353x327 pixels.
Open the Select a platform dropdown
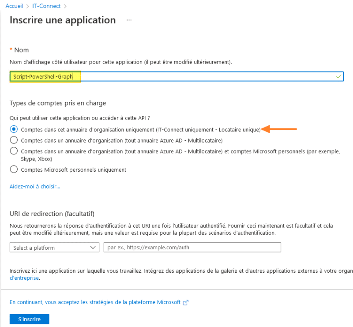tap(54, 248)
